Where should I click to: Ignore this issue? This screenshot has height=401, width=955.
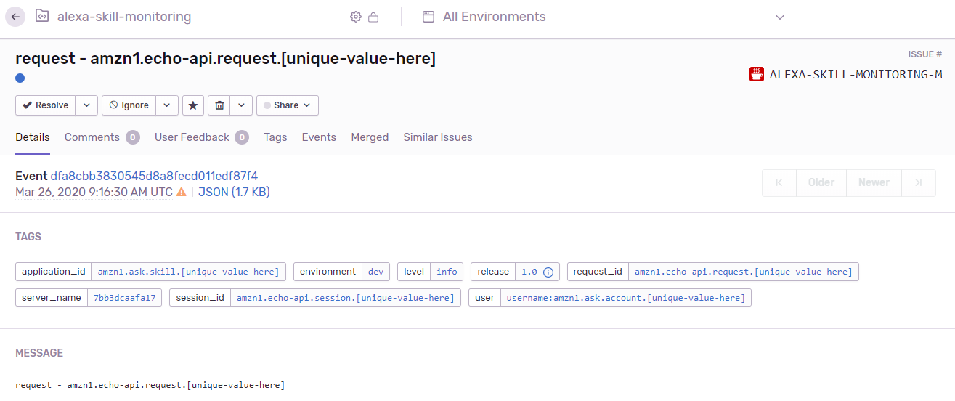click(x=129, y=105)
